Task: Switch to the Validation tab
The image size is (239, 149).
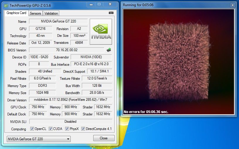Action: (51, 13)
